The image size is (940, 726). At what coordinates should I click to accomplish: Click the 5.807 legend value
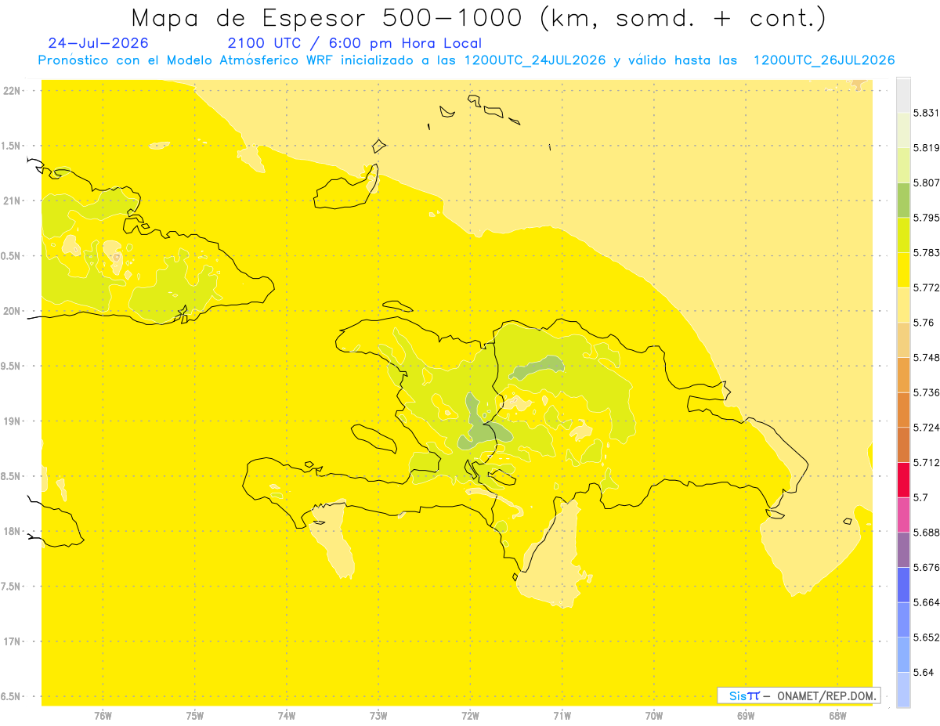926,182
